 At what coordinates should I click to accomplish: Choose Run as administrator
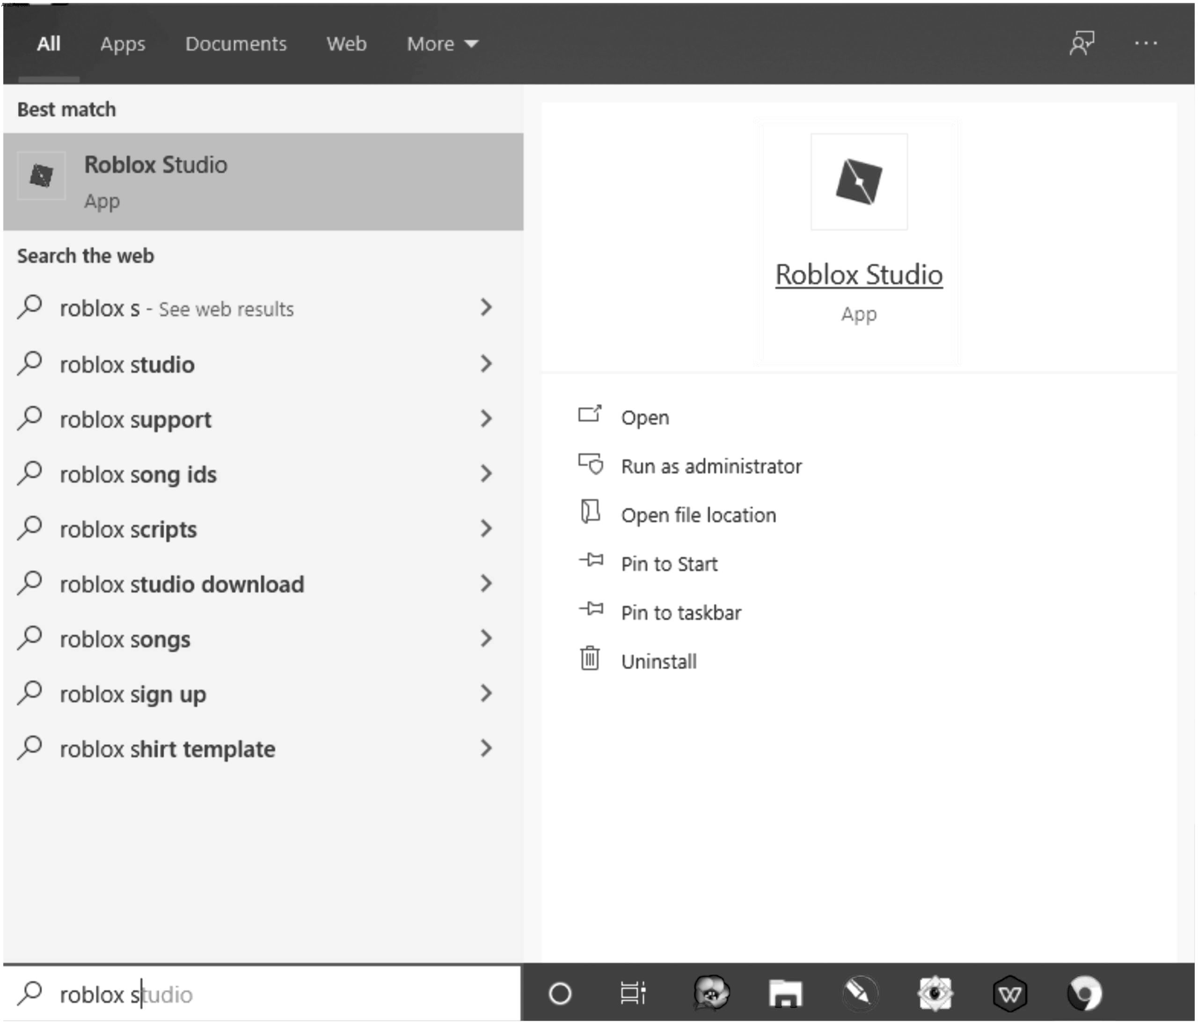click(712, 466)
